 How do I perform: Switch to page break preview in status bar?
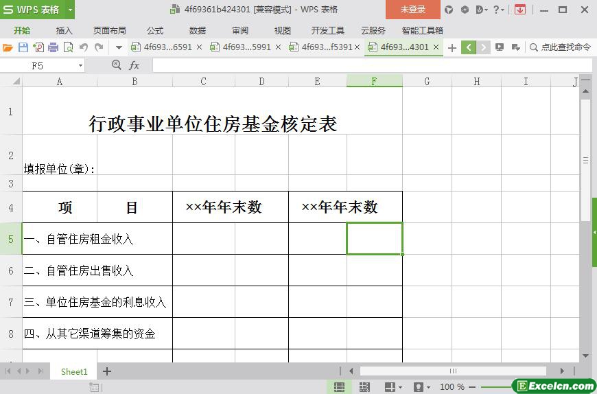364,387
